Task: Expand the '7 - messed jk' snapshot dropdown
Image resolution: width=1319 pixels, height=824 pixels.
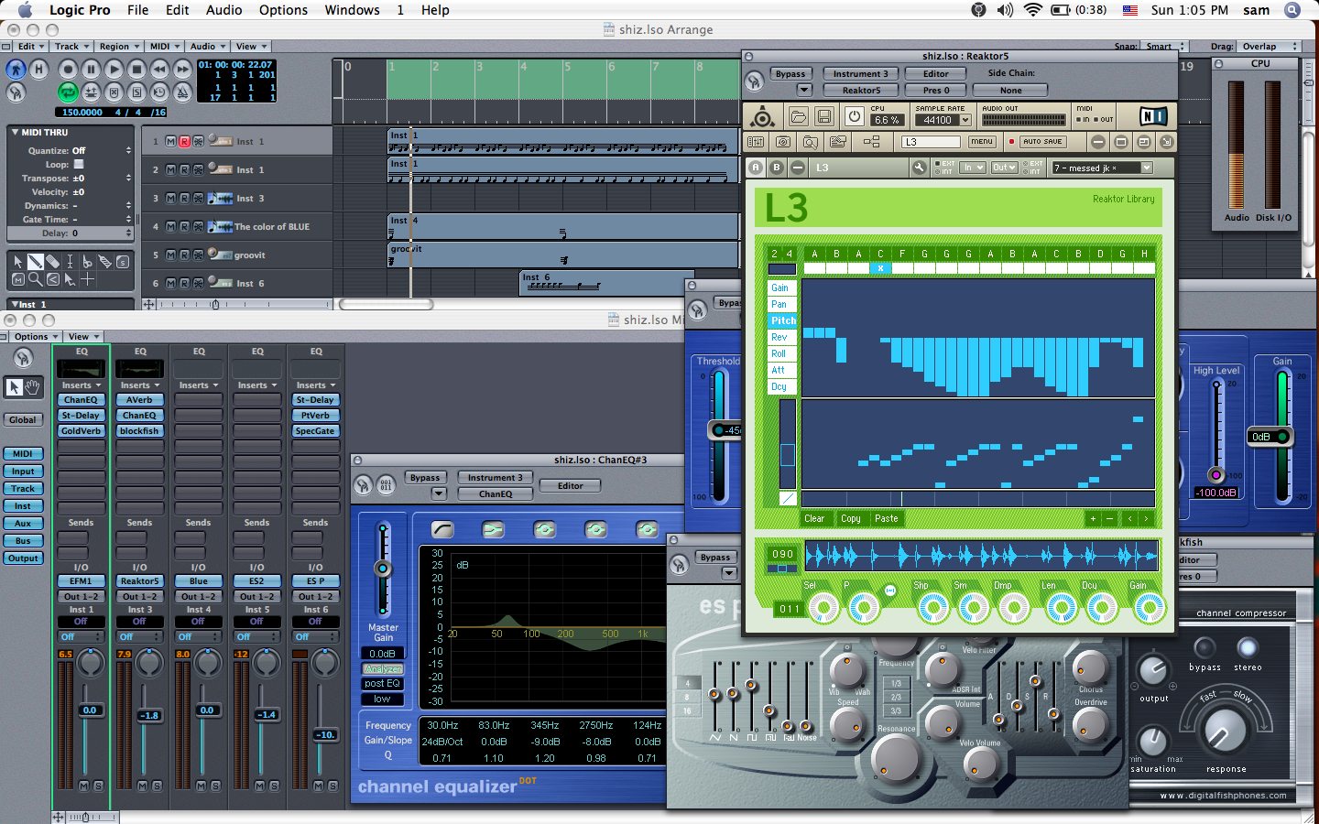Action: tap(1146, 168)
